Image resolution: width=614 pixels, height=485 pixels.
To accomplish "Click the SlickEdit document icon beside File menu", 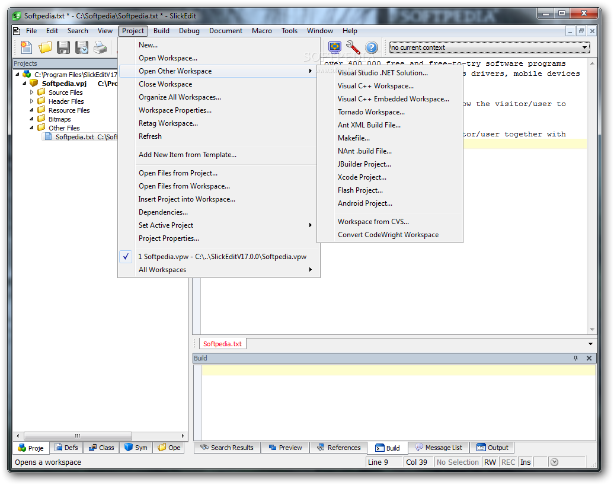I will (17, 31).
